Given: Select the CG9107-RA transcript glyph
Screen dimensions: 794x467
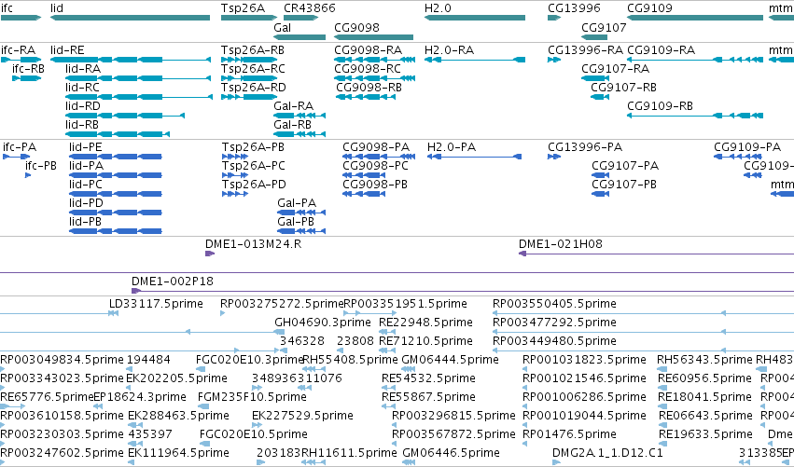Looking at the screenshot, I should [x=595, y=78].
